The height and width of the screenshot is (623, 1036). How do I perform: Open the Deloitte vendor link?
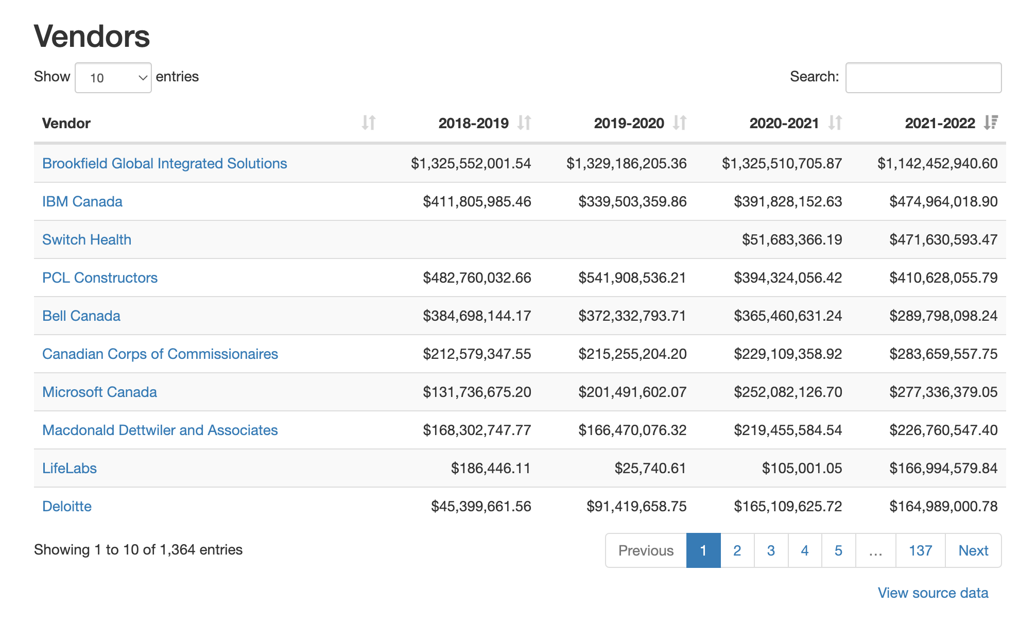pos(67,506)
